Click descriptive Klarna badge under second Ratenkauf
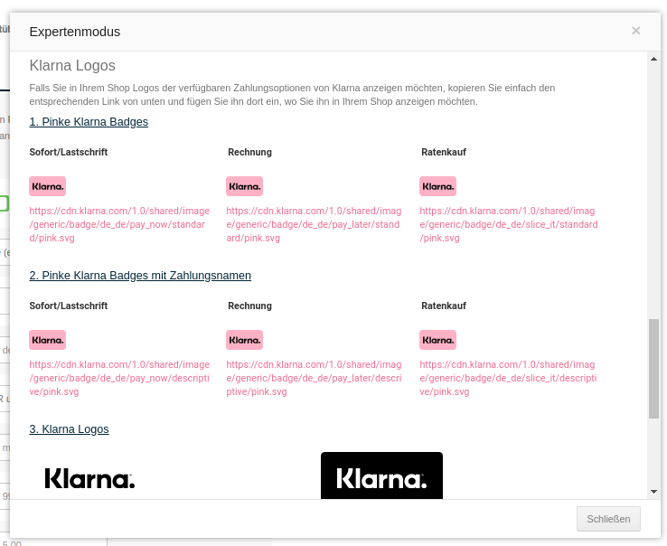 [437, 340]
